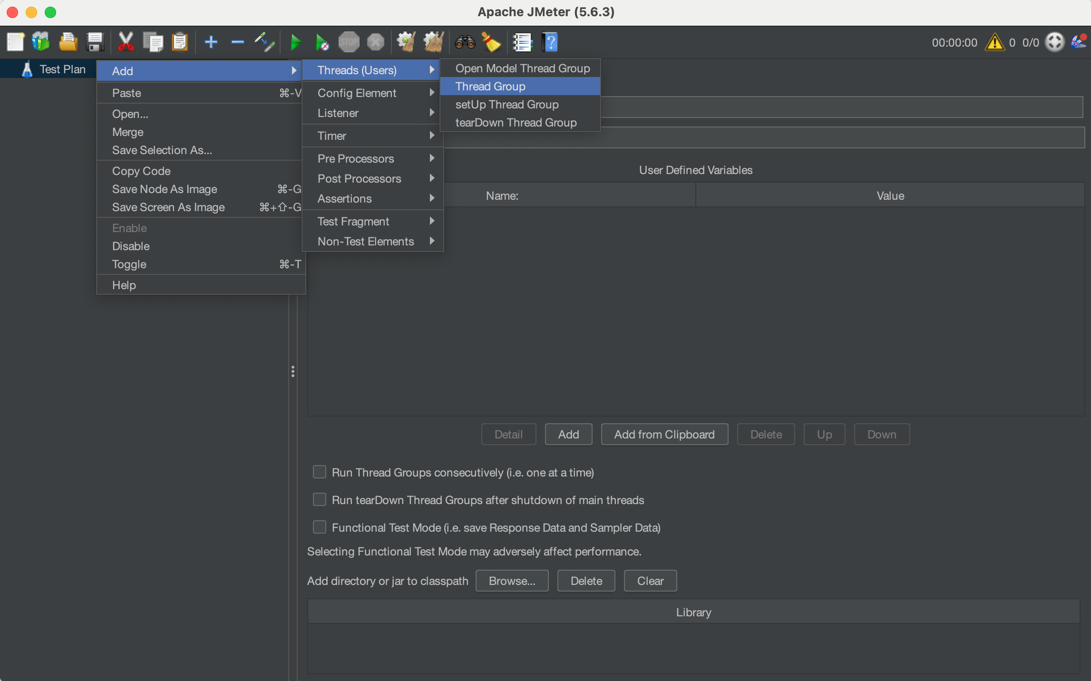Click the Browse... classpath button

512,581
